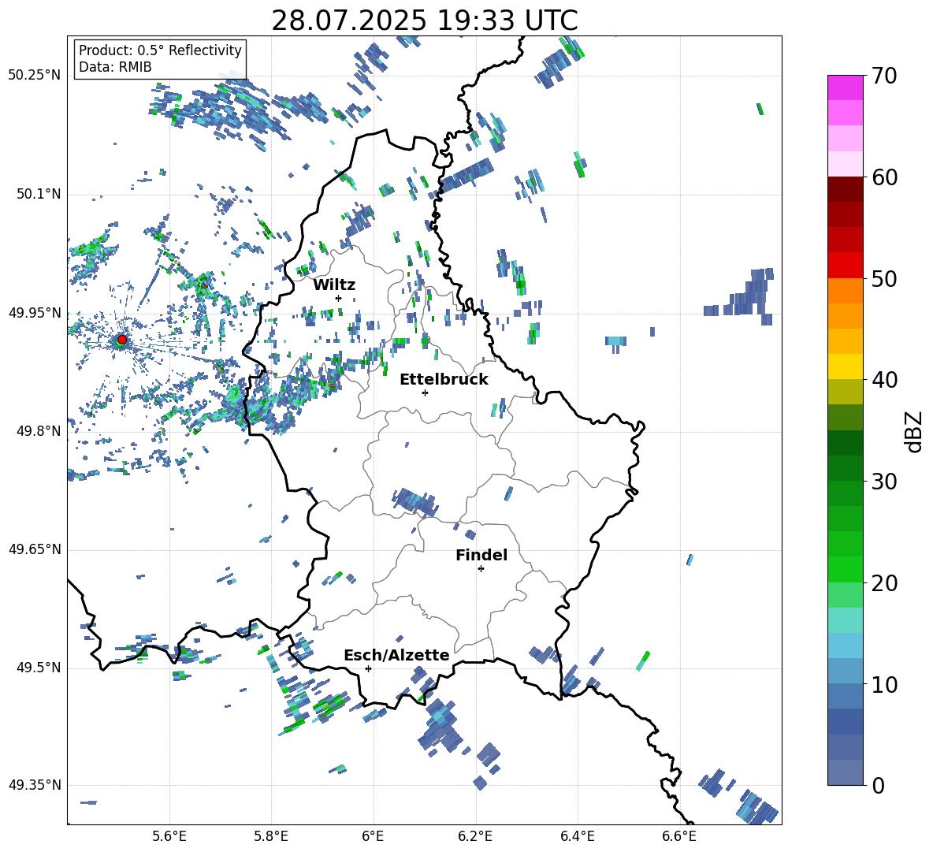Click the 'Product: 0.5° Reflectivity' text
The height and width of the screenshot is (852, 933).
click(160, 50)
